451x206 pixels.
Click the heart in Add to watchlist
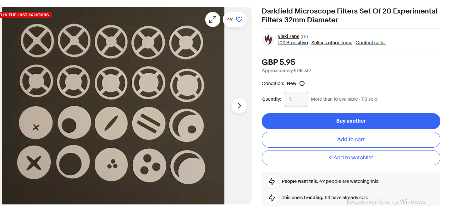(330, 157)
